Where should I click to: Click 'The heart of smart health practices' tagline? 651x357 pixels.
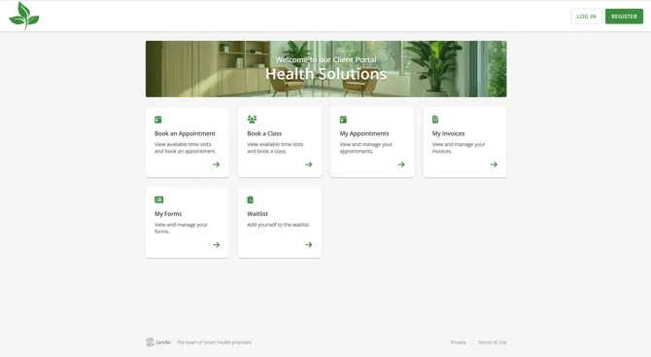pos(214,342)
